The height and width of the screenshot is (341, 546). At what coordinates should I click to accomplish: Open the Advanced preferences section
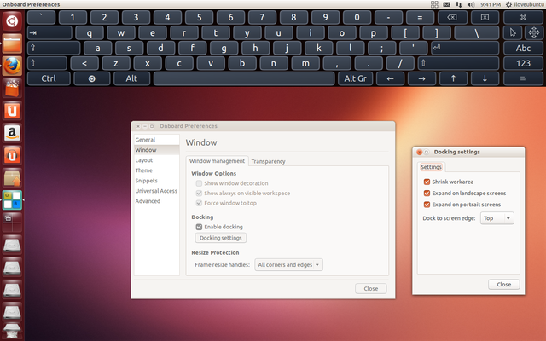(157, 201)
